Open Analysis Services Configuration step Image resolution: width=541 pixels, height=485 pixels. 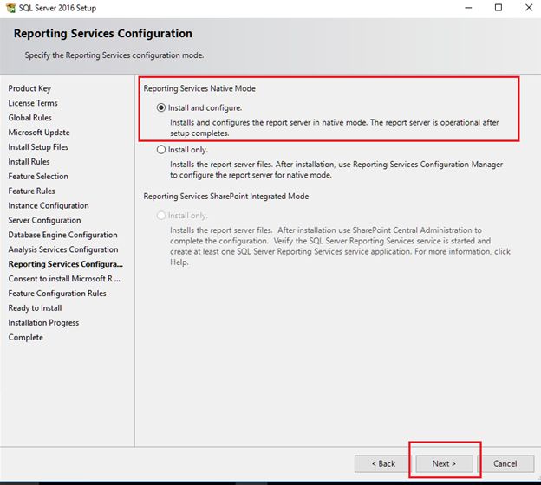pyautogui.click(x=63, y=250)
